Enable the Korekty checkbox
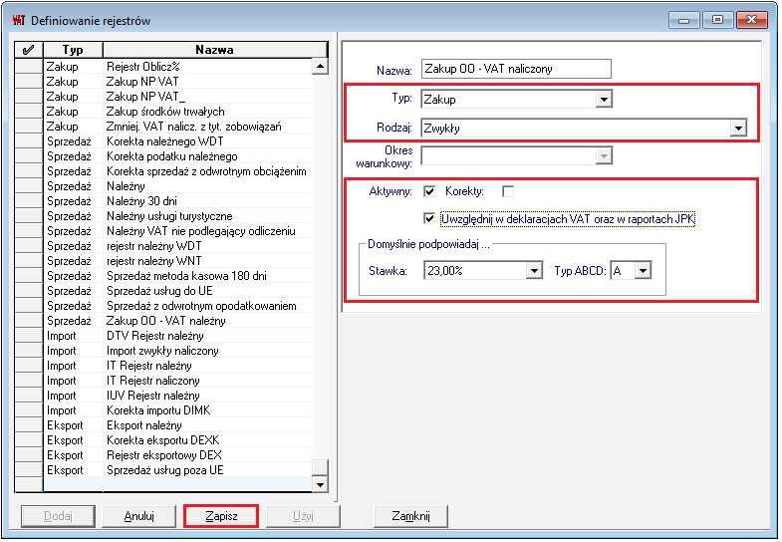 point(508,191)
